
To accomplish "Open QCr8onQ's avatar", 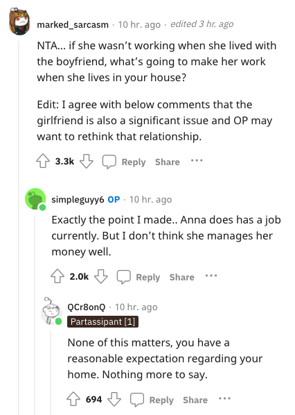I will click(51, 311).
